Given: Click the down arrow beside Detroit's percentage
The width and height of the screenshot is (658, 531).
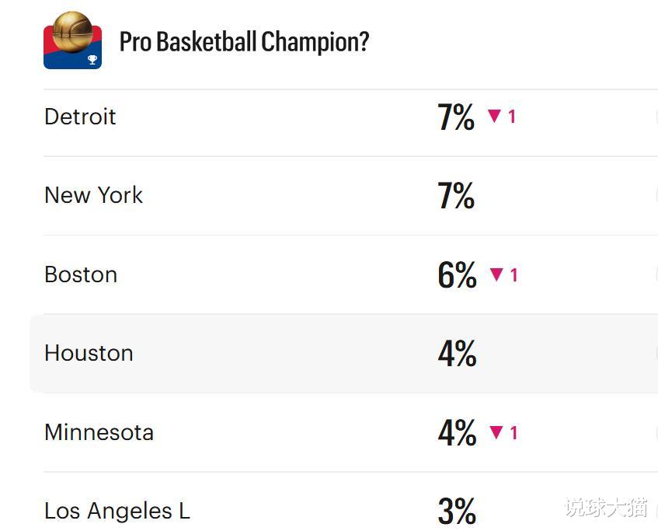Looking at the screenshot, I should point(494,117).
